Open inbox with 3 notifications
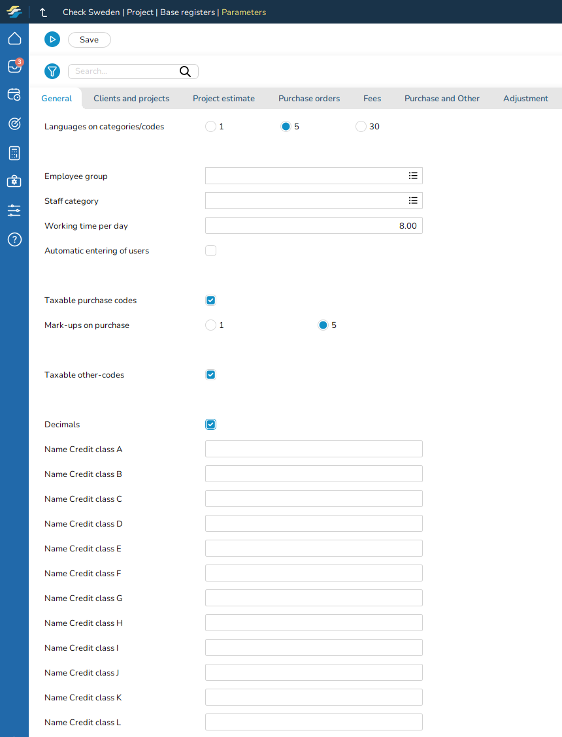Screen dimensions: 562x737 pos(14,67)
